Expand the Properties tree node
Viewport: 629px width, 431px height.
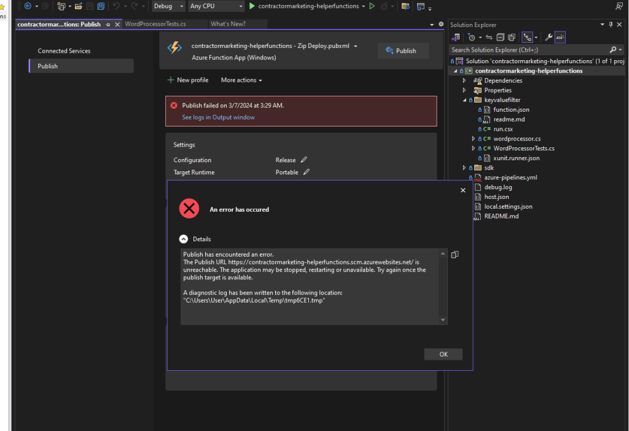[464, 90]
